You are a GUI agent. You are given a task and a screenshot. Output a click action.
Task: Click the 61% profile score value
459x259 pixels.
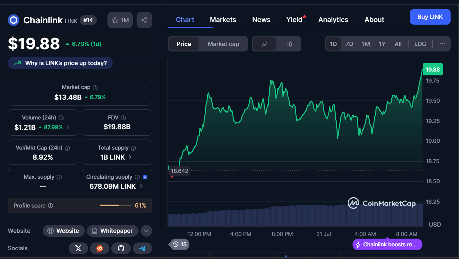tap(140, 206)
